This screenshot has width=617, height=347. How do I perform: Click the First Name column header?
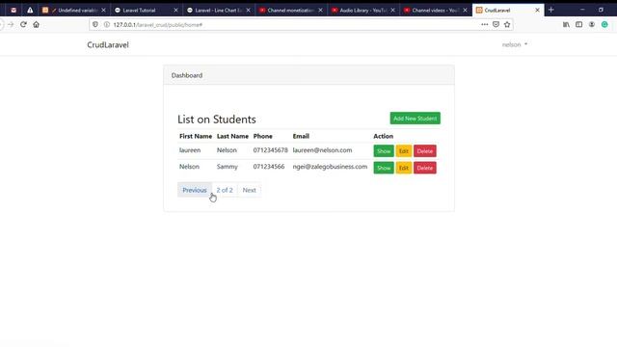(x=196, y=136)
